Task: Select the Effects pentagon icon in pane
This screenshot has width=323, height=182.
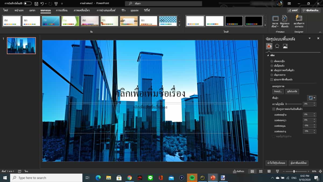Action: click(x=277, y=46)
